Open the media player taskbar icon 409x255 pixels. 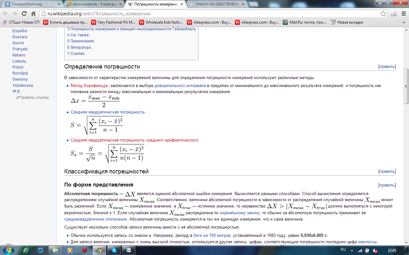(x=70, y=251)
